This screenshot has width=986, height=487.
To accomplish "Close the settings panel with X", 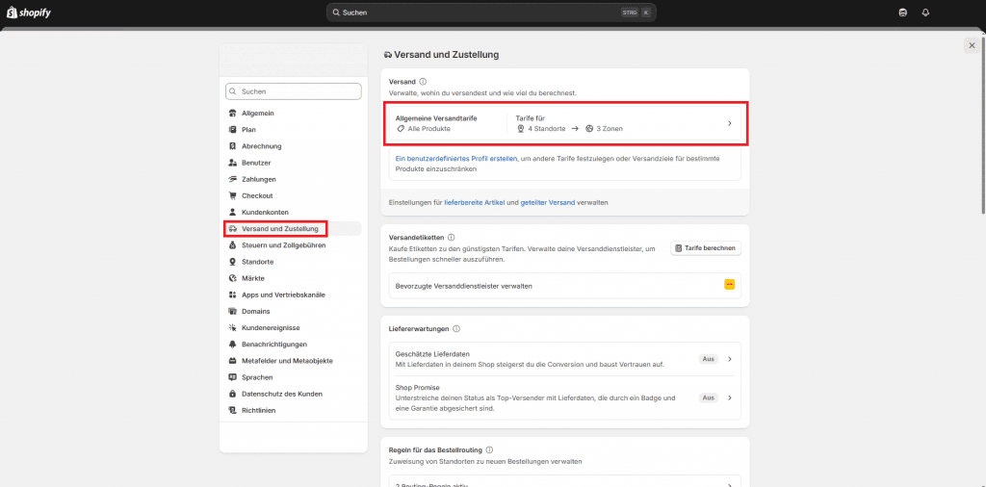I will click(971, 45).
